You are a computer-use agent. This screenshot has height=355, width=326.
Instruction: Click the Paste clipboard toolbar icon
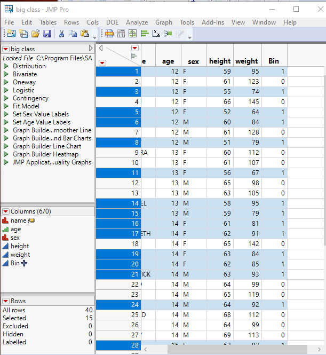click(x=85, y=34)
